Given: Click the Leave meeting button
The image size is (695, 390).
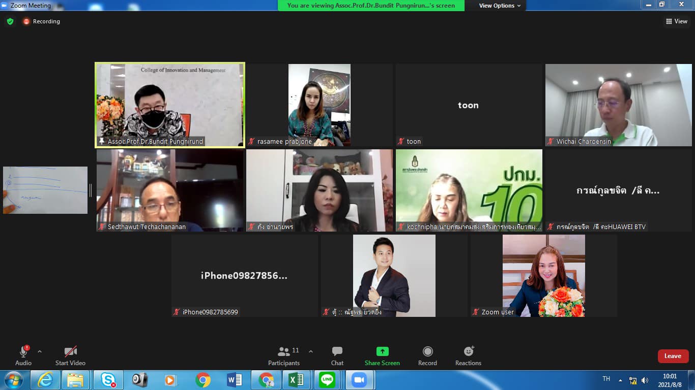Looking at the screenshot, I should [673, 356].
